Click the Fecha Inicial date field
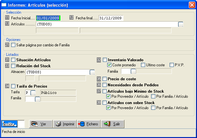This screenshot has width=197, height=138. [48, 18]
